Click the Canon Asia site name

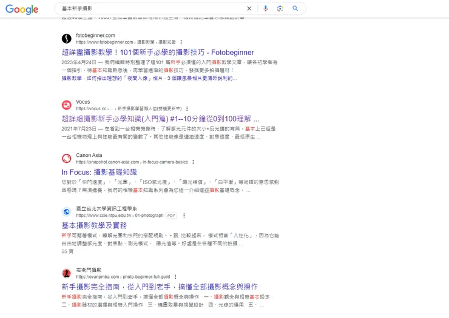point(89,155)
